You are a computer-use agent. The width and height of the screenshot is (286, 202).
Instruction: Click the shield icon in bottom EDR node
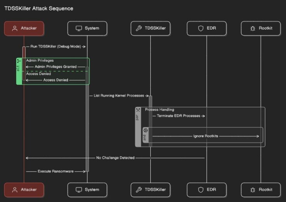tap(201, 190)
